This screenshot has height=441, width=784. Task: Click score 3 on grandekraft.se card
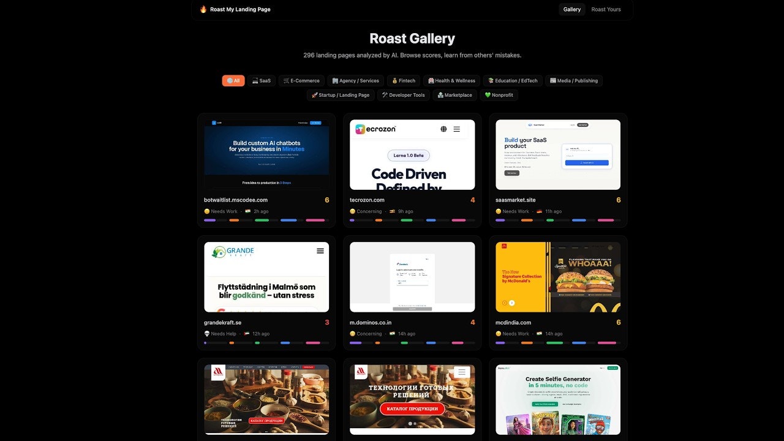point(326,323)
